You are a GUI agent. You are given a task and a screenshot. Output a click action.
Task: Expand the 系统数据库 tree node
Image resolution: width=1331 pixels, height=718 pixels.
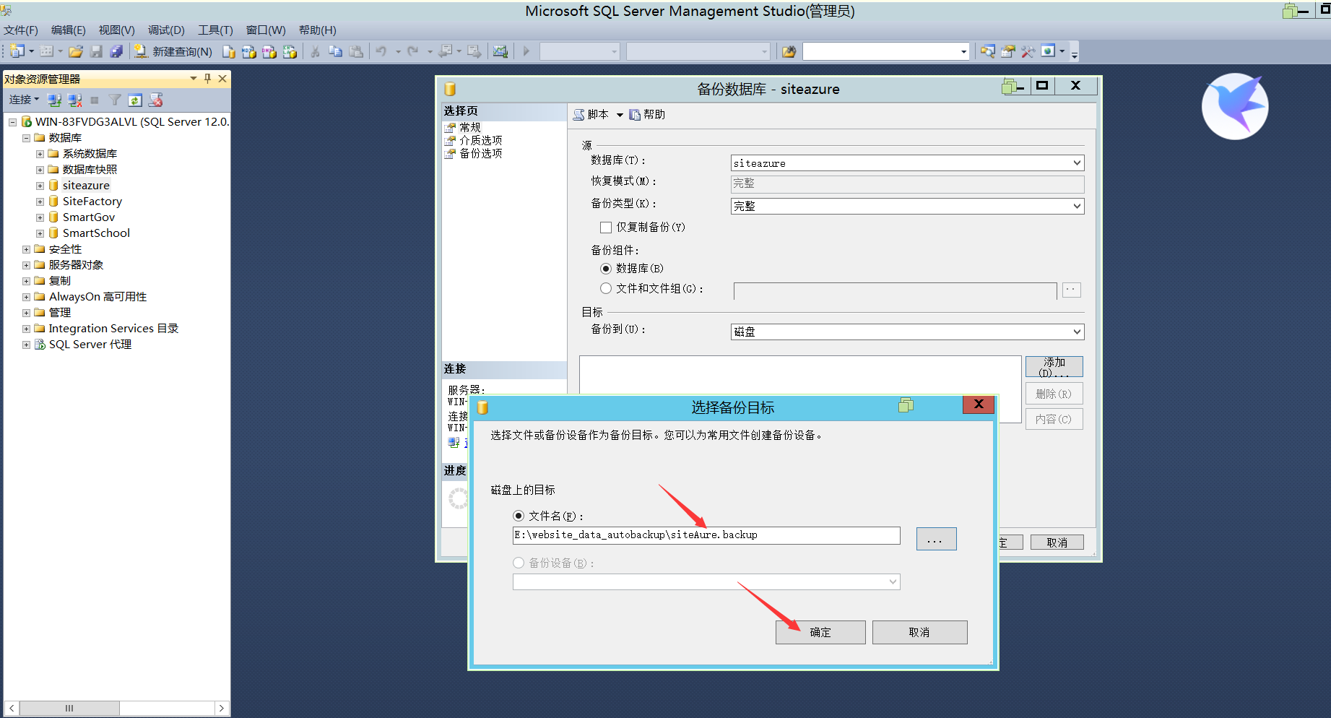coord(40,153)
